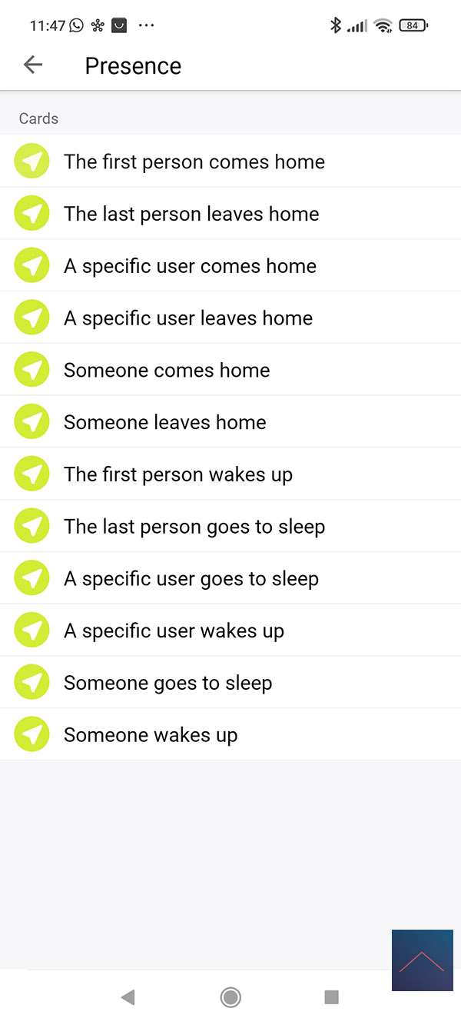461x1025 pixels.
Task: Select 'A specific user wakes up' card
Action: 174,631
